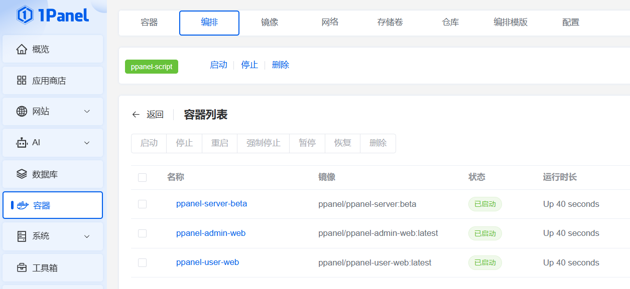
Task: Click the 停止 link for ppanel-script
Action: pyautogui.click(x=249, y=65)
